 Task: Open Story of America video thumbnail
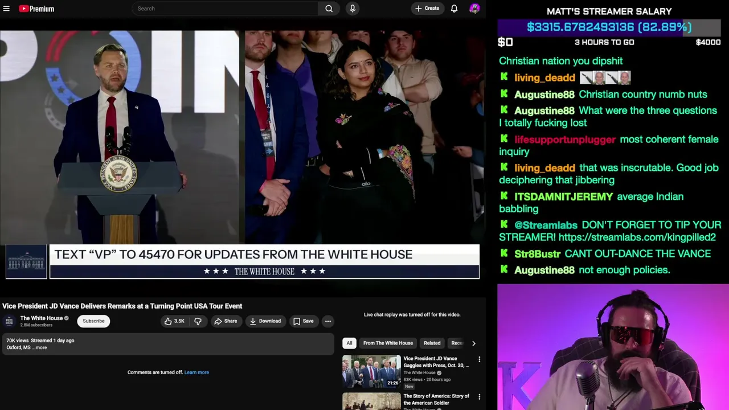[371, 401]
